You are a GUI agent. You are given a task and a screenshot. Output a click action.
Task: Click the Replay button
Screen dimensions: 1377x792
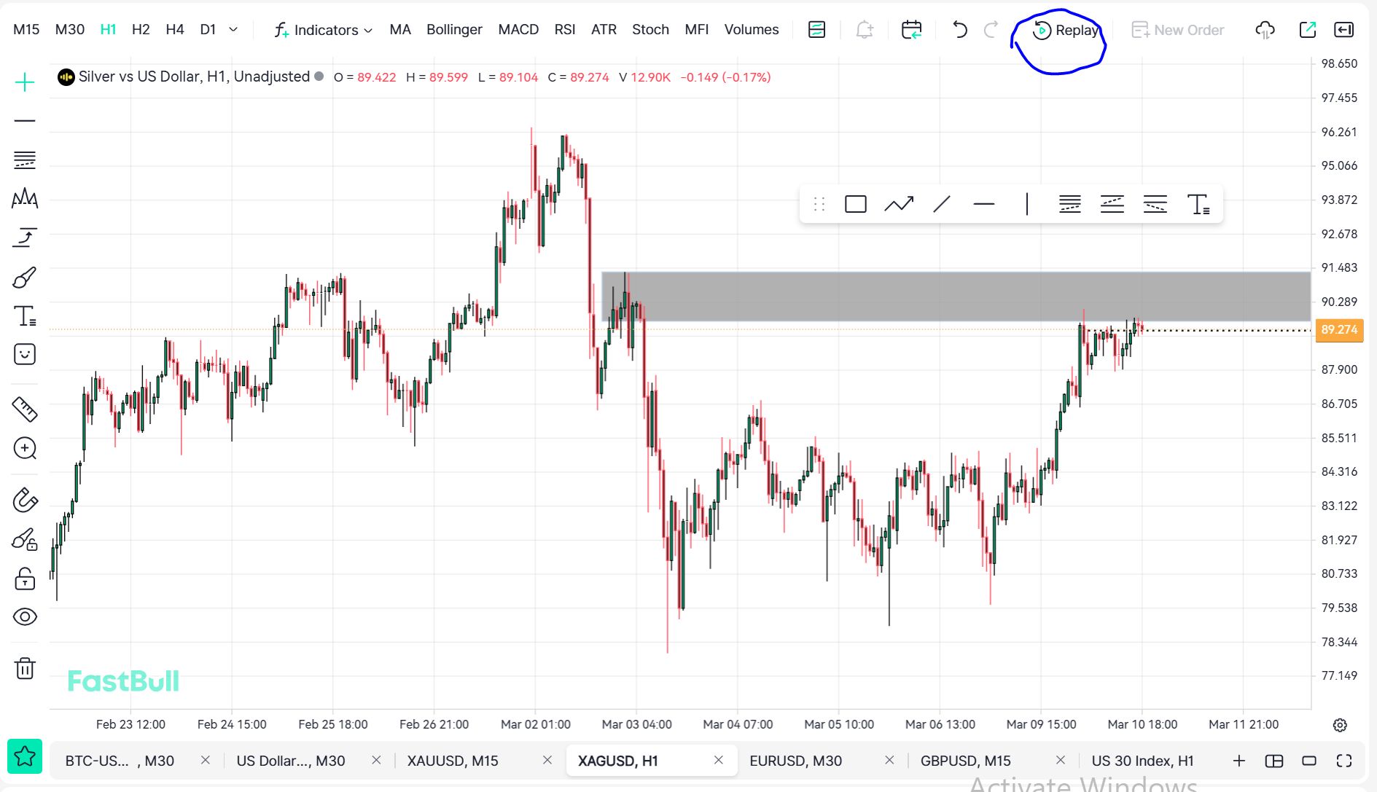point(1066,30)
